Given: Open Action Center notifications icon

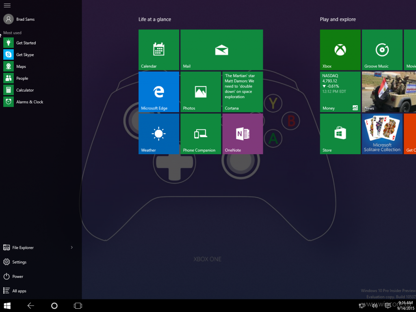Looking at the screenshot, I should point(388,306).
